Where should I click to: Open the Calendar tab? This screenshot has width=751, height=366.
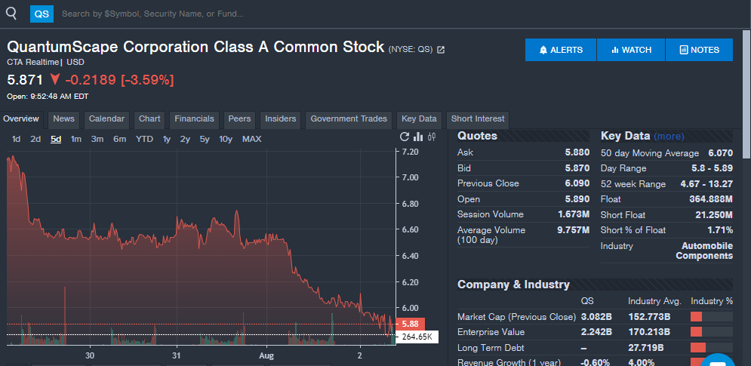click(x=106, y=118)
